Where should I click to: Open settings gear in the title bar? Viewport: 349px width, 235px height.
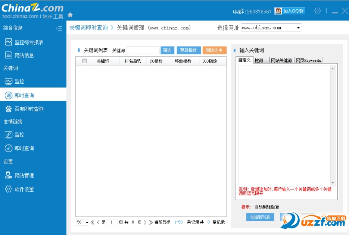pyautogui.click(x=317, y=11)
